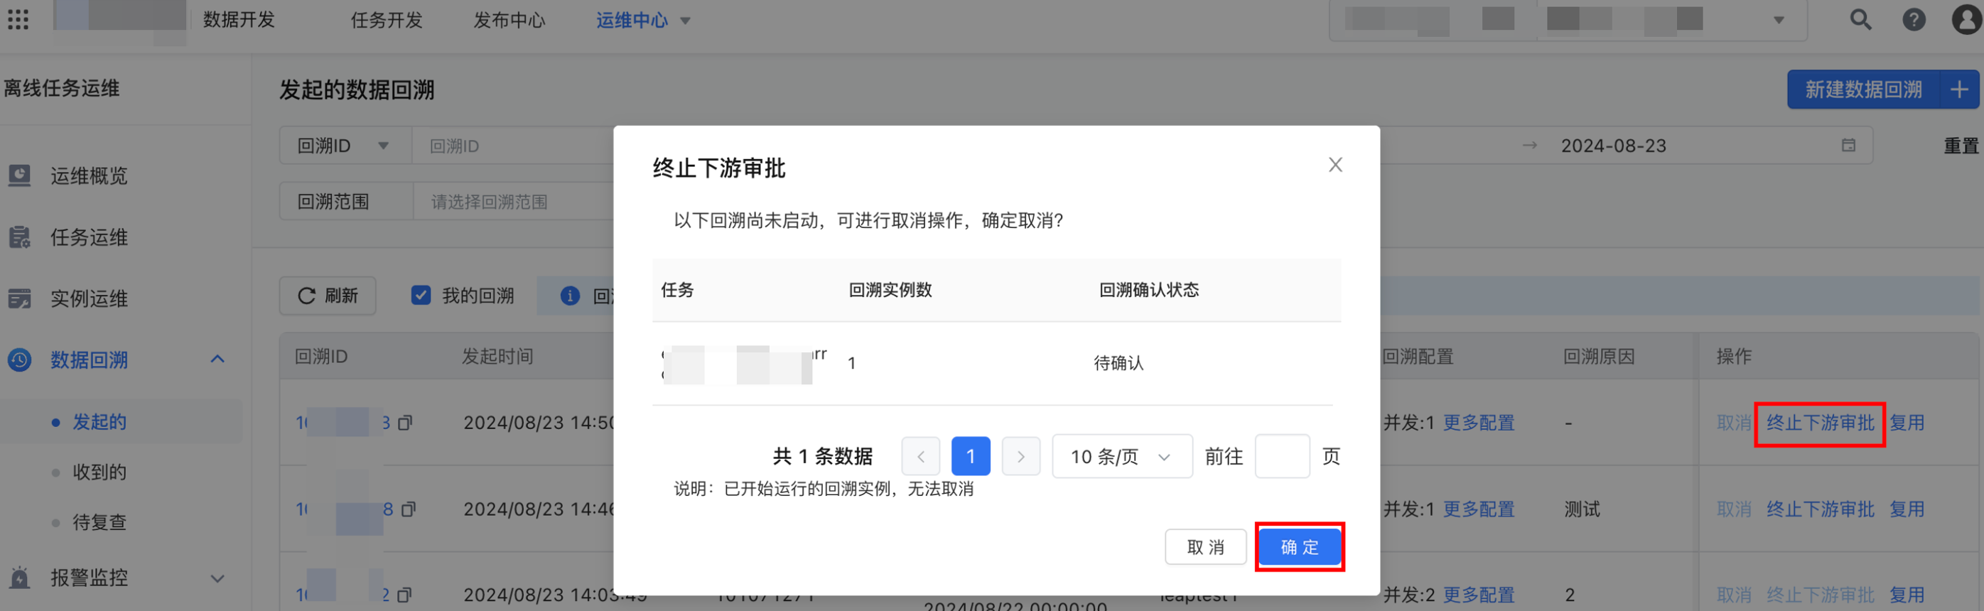The image size is (1984, 611).
Task: Copy the 回溯ID of the 14:46 row
Action: point(408,509)
